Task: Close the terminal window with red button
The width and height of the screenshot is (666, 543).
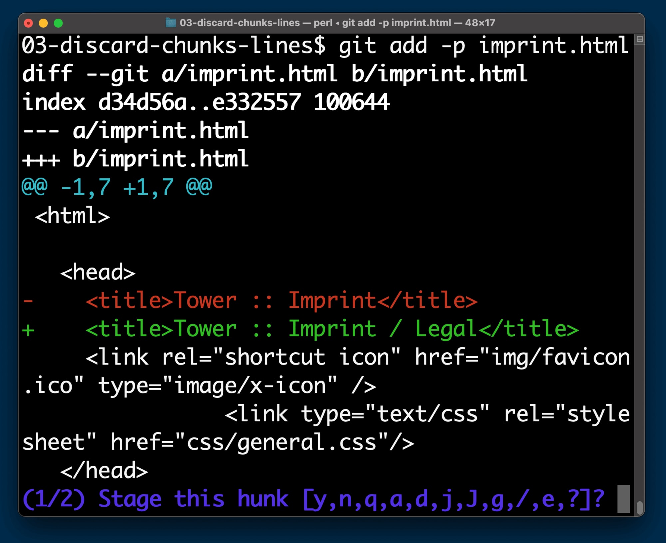Action: pyautogui.click(x=29, y=23)
